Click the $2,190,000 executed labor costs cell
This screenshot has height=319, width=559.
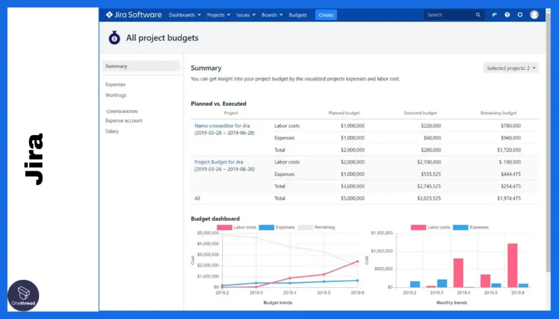[x=429, y=162]
